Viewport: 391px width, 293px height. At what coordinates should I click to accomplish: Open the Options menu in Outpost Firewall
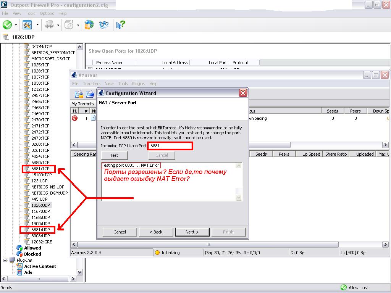(47, 13)
